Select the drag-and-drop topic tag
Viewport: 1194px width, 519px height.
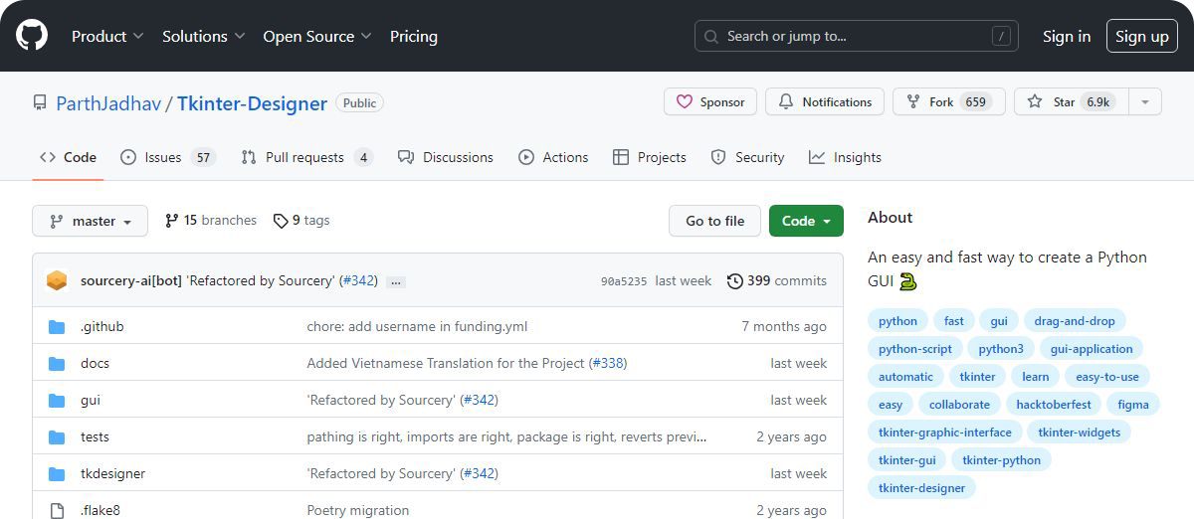[1075, 321]
